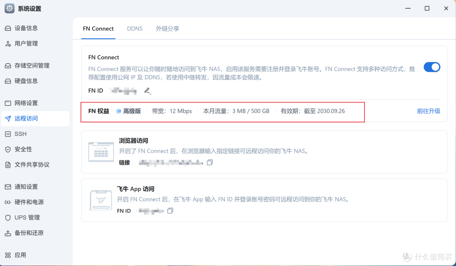Maximize the 系统设置 window
The width and height of the screenshot is (456, 266).
pyautogui.click(x=427, y=8)
